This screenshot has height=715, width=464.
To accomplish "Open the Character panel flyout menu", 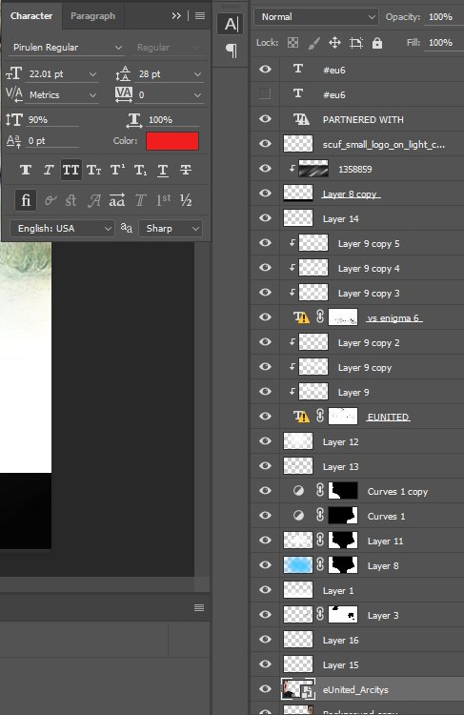I will 200,15.
